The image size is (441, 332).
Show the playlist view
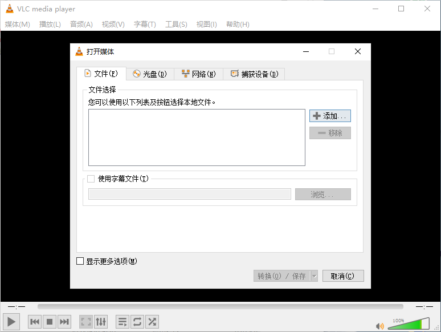point(122,322)
